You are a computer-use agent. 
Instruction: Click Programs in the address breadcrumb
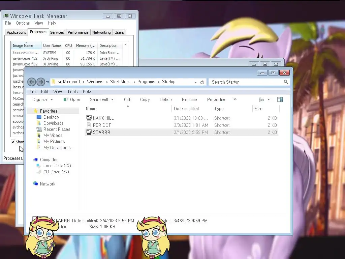(146, 82)
